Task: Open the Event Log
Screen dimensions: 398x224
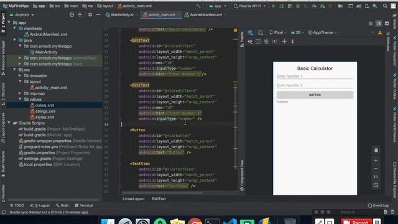Action: (x=378, y=205)
